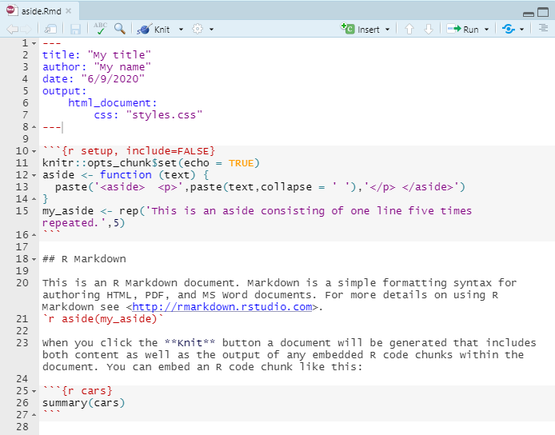Knit the R Markdown document

click(154, 30)
